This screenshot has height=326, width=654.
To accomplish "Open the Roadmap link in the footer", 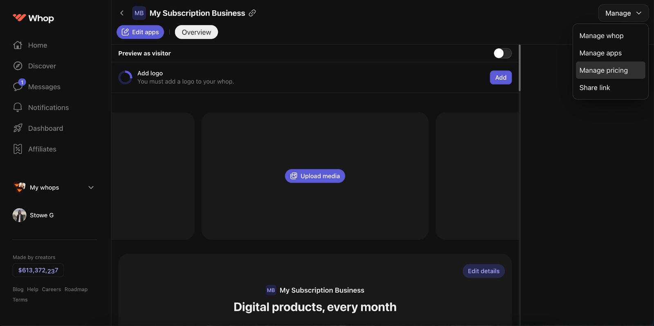I will (76, 289).
